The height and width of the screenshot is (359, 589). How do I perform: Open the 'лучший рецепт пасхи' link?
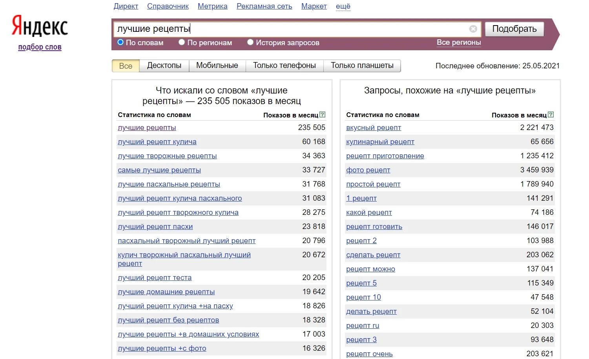click(155, 227)
